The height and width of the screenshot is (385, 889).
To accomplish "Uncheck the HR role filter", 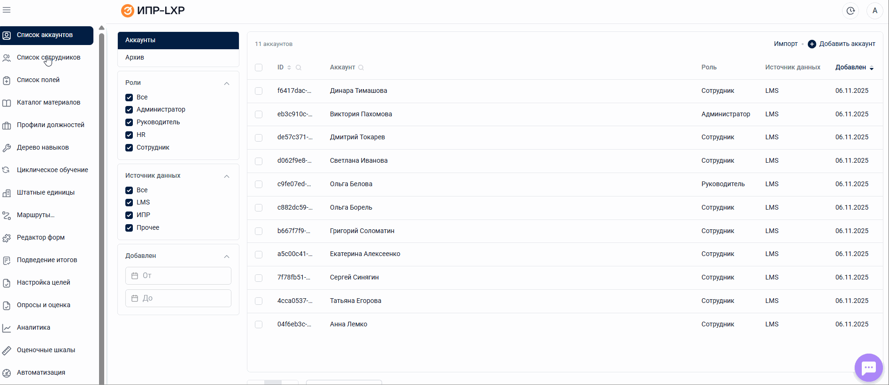I will pyautogui.click(x=129, y=135).
